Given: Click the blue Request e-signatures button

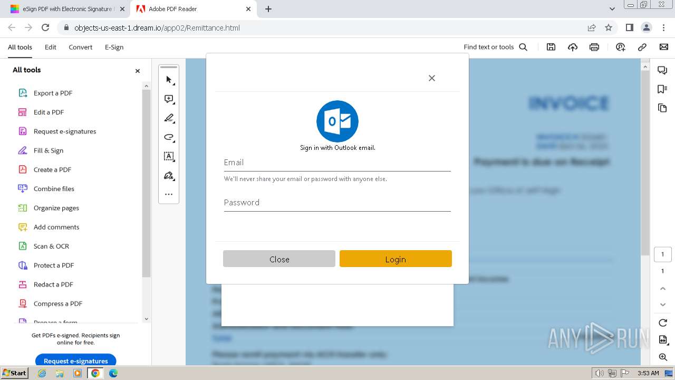Looking at the screenshot, I should click(76, 360).
